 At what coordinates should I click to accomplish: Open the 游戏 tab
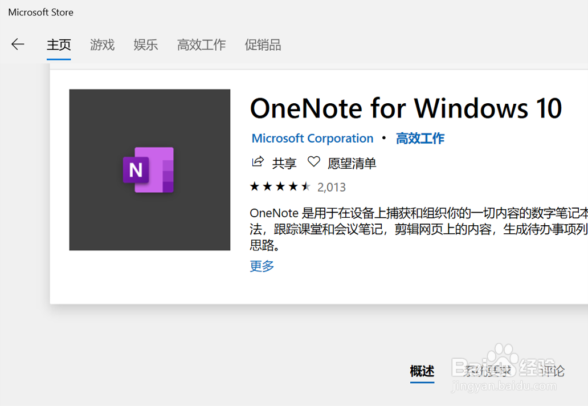click(x=103, y=45)
